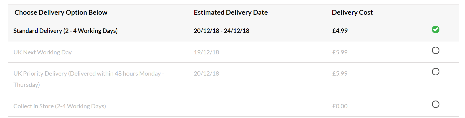Click the Delivery Cost column header
The height and width of the screenshot is (118, 465).
click(x=352, y=12)
